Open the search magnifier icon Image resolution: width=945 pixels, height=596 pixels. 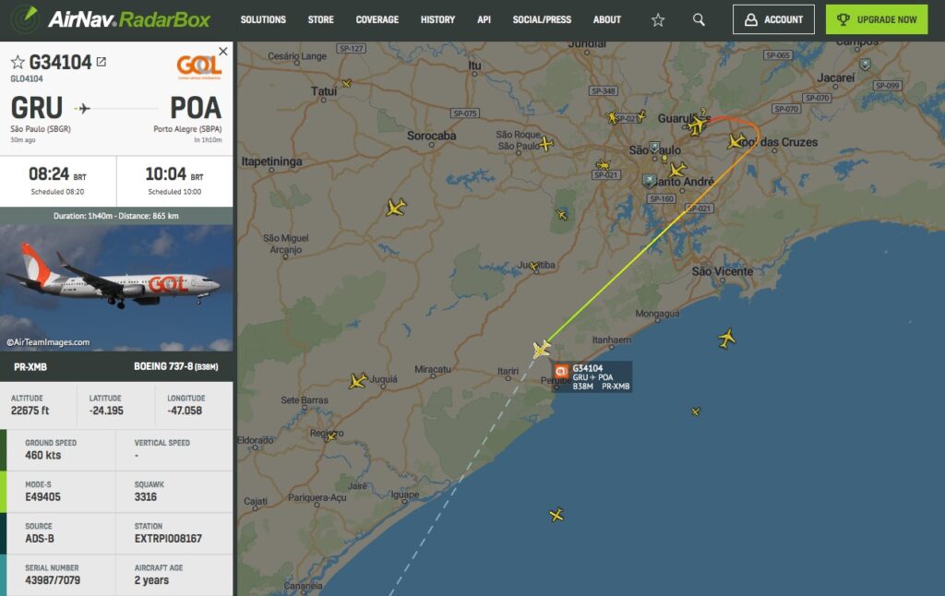(x=699, y=20)
